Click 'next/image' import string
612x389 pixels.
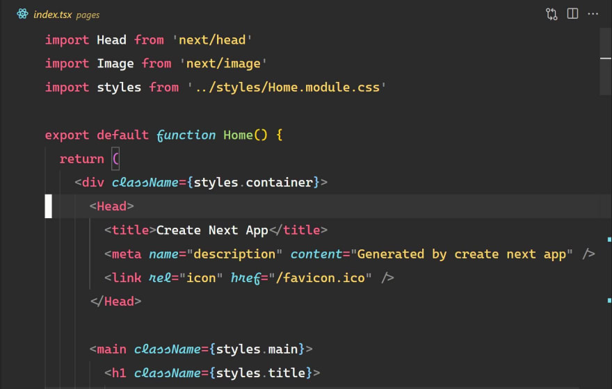[223, 63]
